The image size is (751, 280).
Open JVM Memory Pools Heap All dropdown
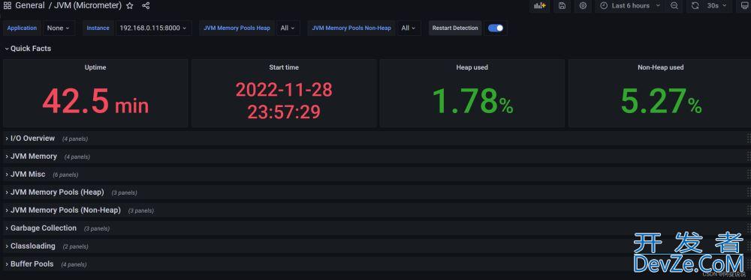pyautogui.click(x=288, y=28)
